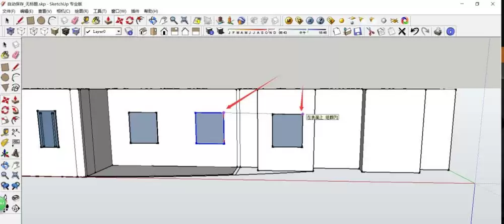The height and width of the screenshot is (224, 504).
Task: Enable hidden line face style
Action: pyautogui.click(x=44, y=31)
